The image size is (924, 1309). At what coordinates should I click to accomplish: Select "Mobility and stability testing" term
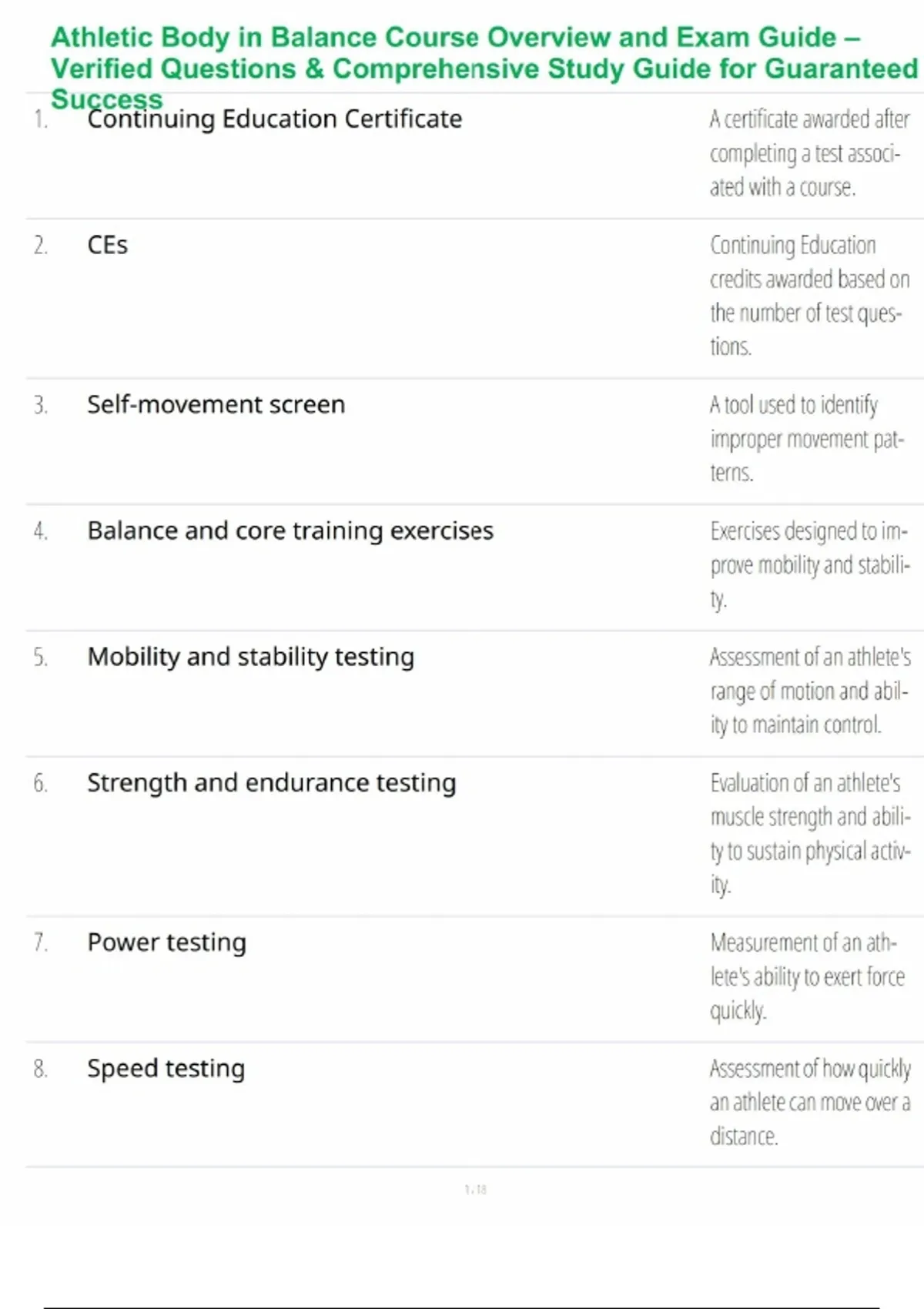tap(250, 657)
